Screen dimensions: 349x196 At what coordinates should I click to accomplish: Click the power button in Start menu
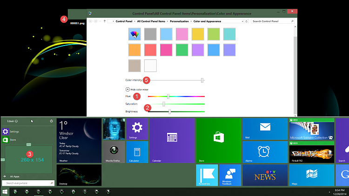51,121
